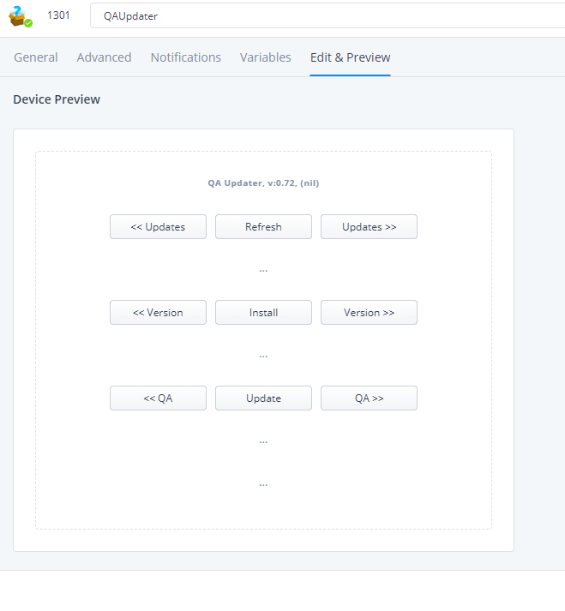The image size is (565, 611).
Task: Click the QAUpdater device box icon
Action: click(x=20, y=16)
